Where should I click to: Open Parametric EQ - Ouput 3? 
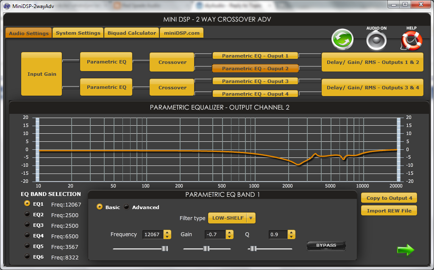click(x=255, y=81)
